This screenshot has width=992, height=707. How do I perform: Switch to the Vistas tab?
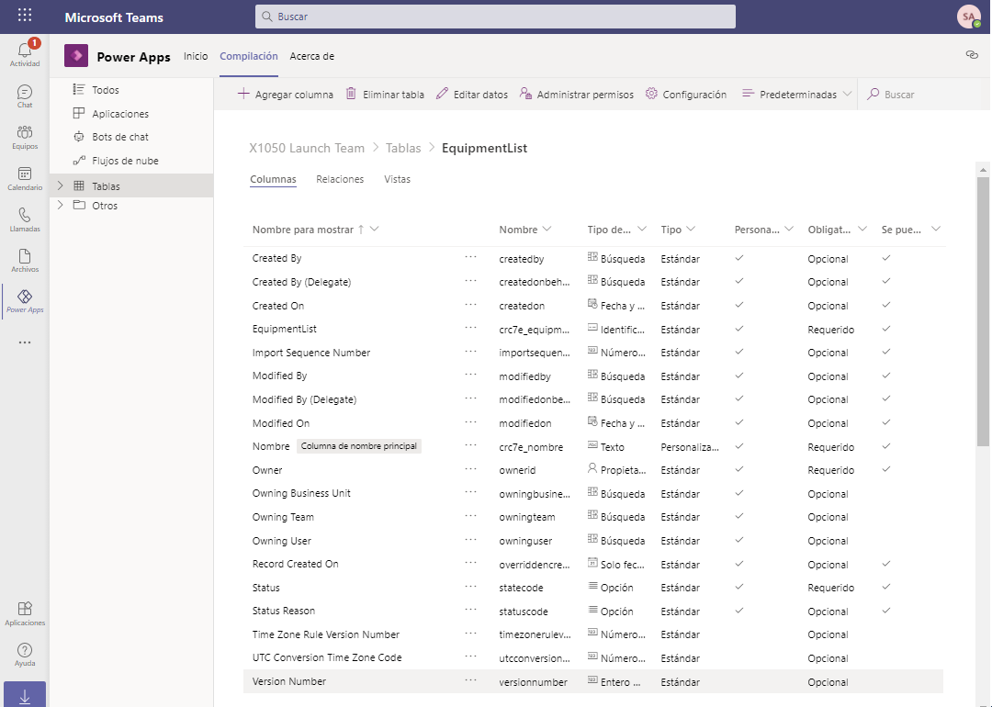pyautogui.click(x=398, y=179)
